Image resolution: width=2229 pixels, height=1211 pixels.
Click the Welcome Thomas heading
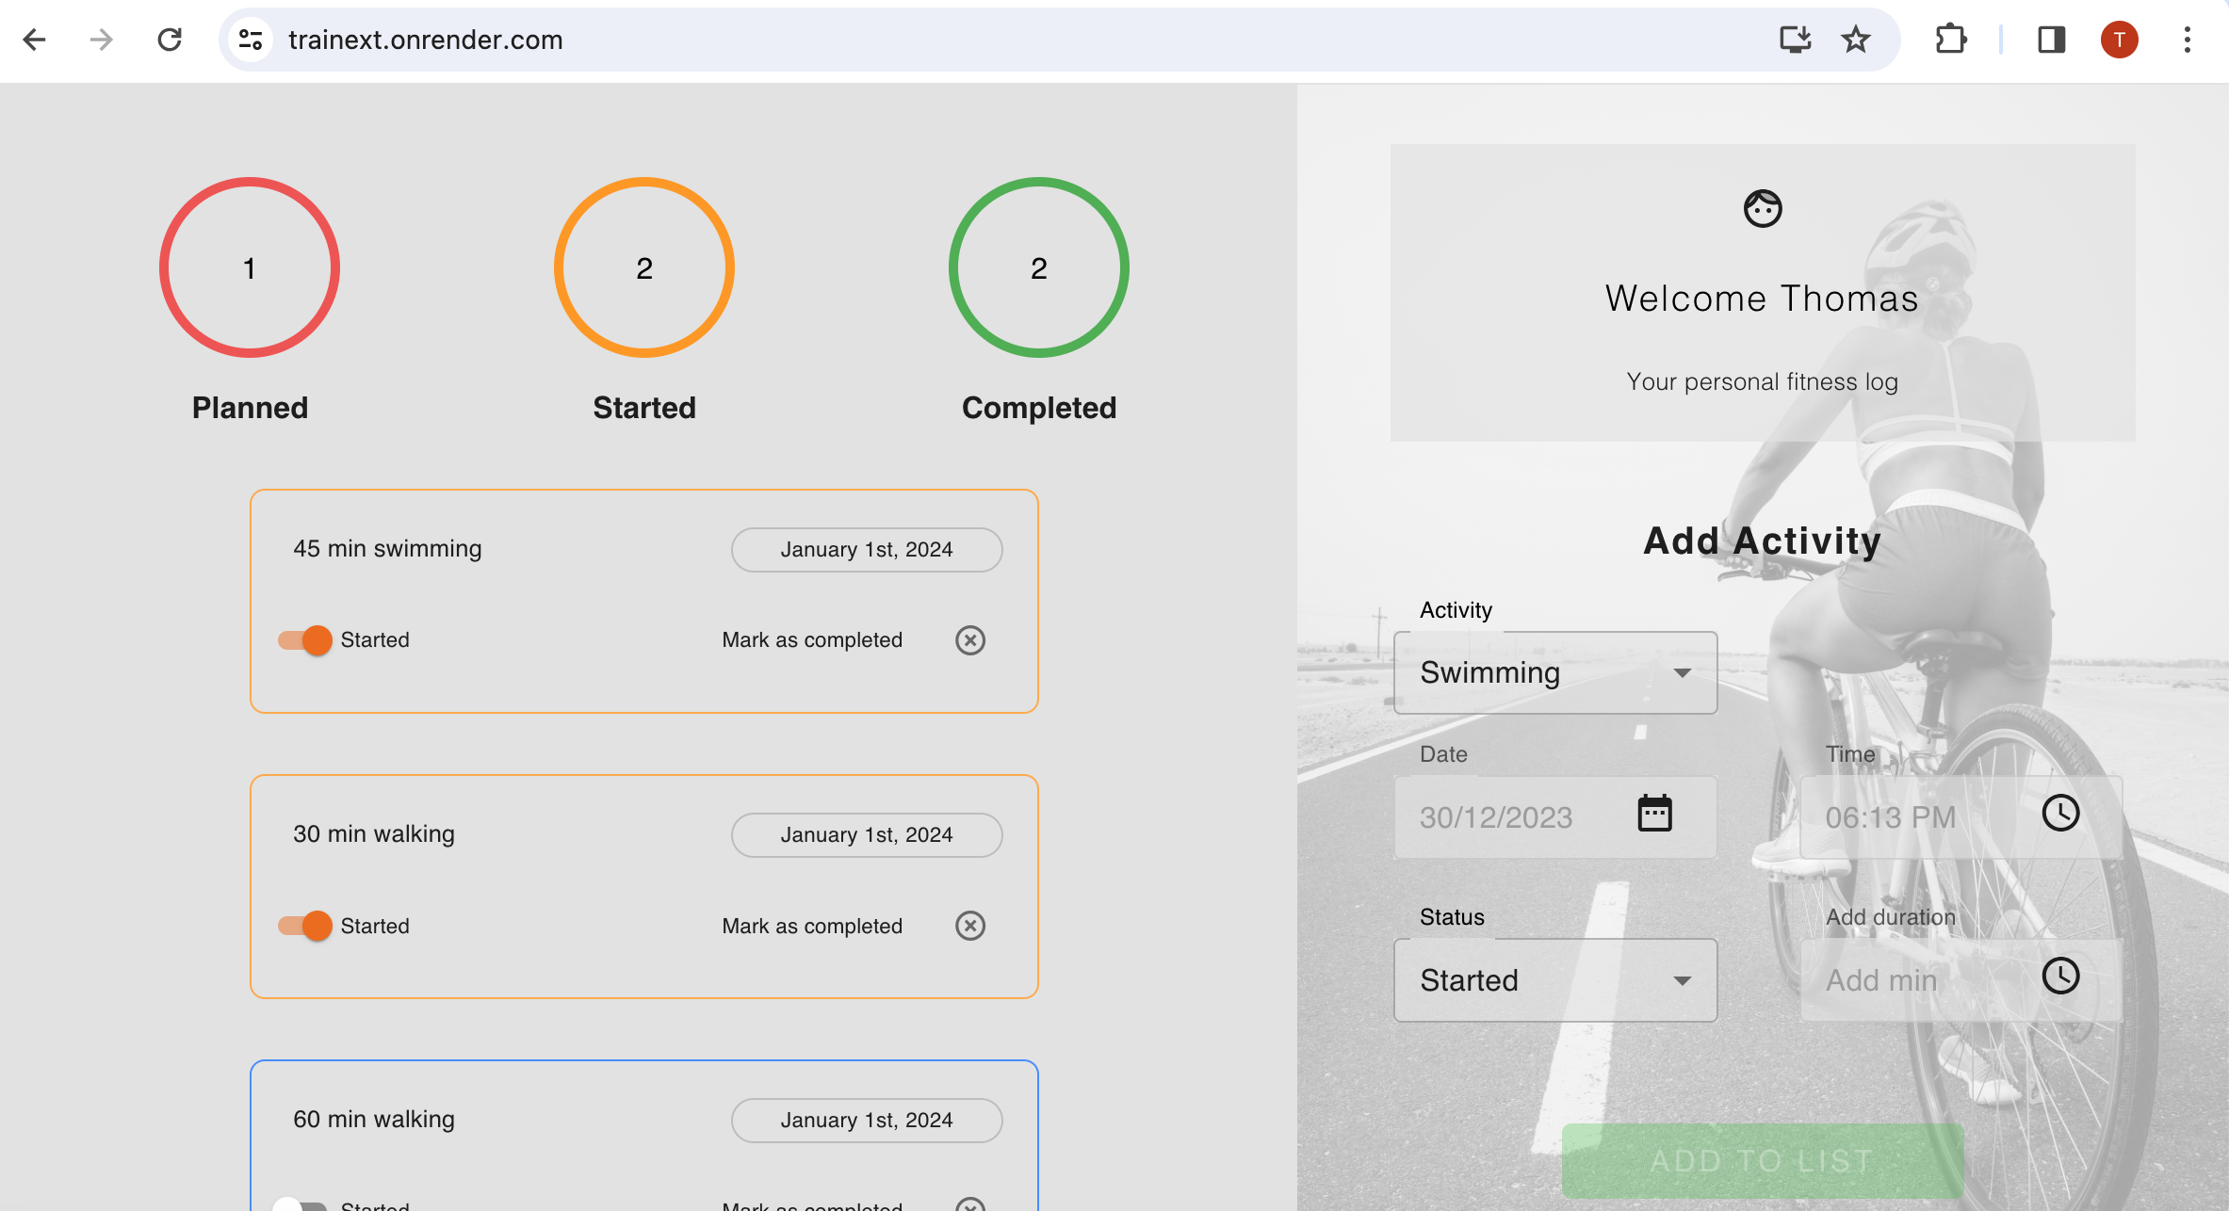pos(1762,299)
